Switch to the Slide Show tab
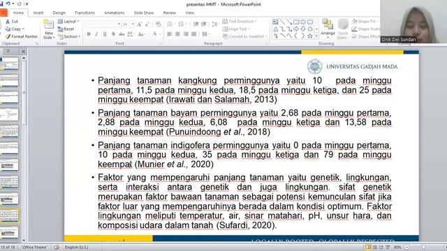The image size is (447, 251). [144, 13]
